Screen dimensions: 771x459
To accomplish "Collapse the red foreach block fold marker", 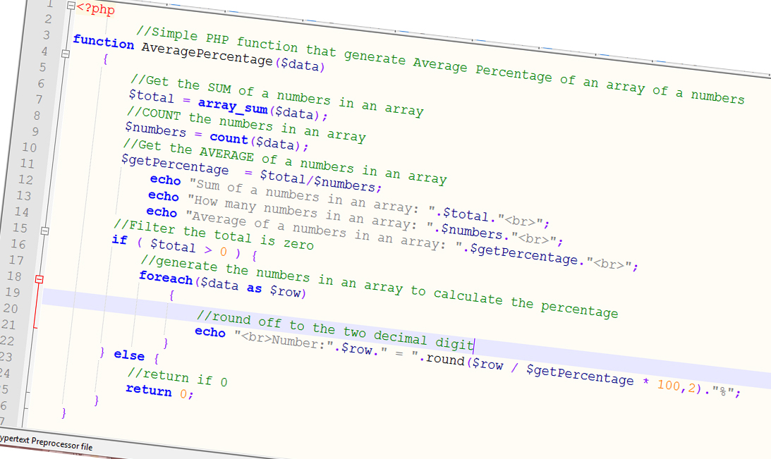I will (38, 279).
